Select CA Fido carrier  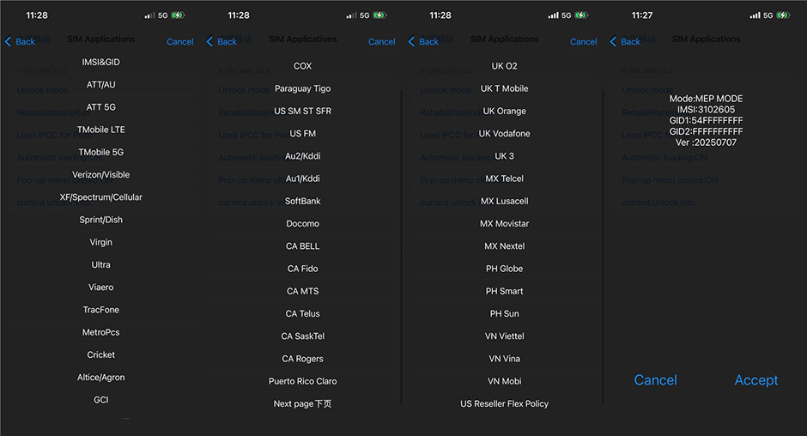coord(302,269)
